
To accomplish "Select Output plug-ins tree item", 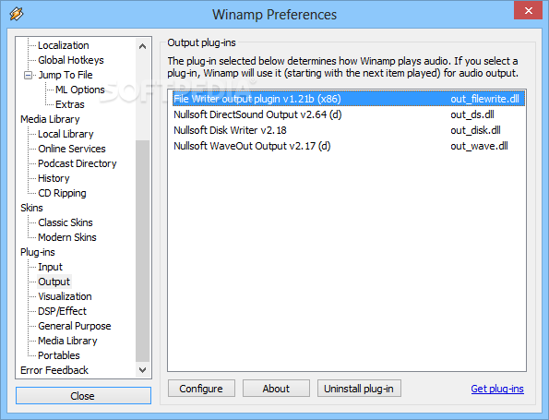I will [54, 282].
